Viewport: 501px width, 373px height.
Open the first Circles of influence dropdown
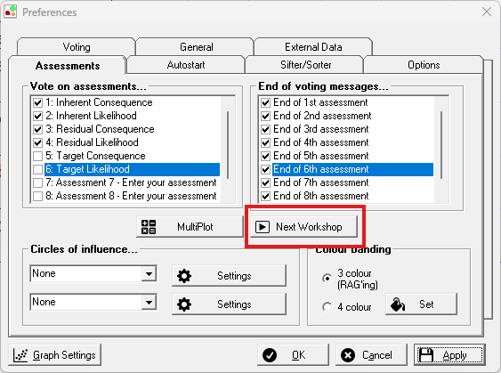pos(149,274)
